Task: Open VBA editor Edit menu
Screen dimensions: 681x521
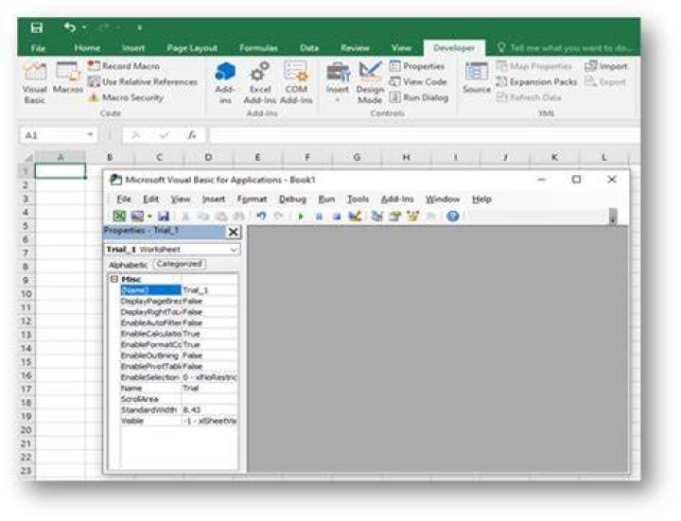Action: 150,200
